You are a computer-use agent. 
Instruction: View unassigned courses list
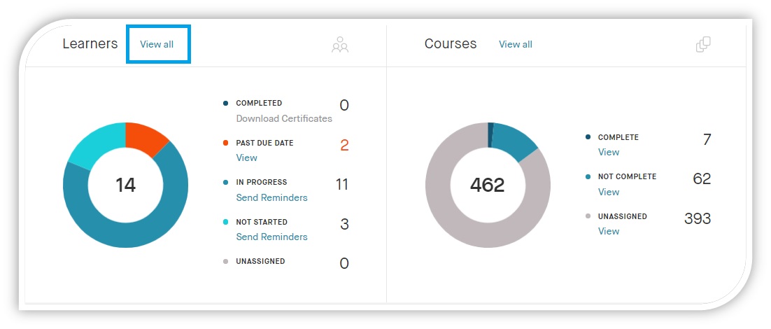click(x=608, y=231)
